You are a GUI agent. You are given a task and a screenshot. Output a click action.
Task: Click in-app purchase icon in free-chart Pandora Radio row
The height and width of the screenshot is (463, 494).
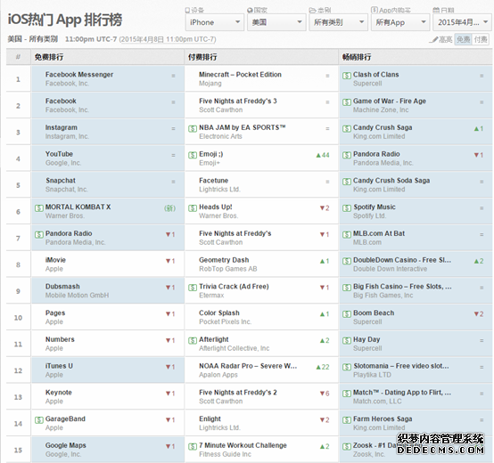[x=38, y=234]
